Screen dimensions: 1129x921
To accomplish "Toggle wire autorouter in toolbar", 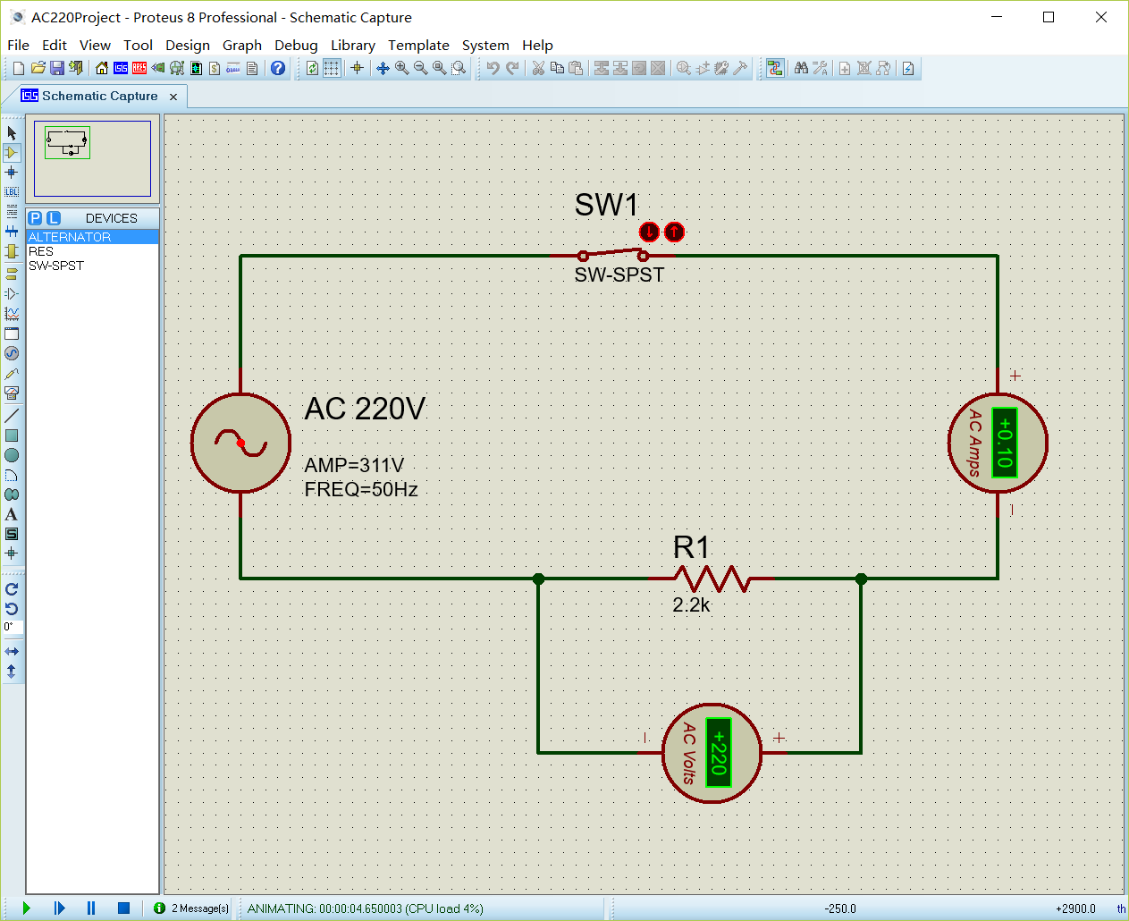I will 775,69.
